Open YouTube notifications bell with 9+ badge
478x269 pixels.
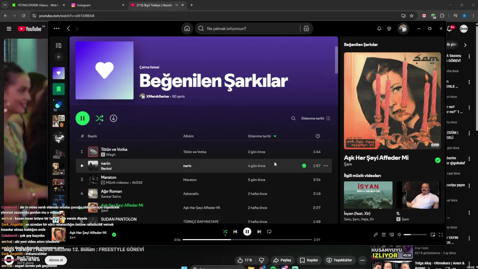click(450, 28)
